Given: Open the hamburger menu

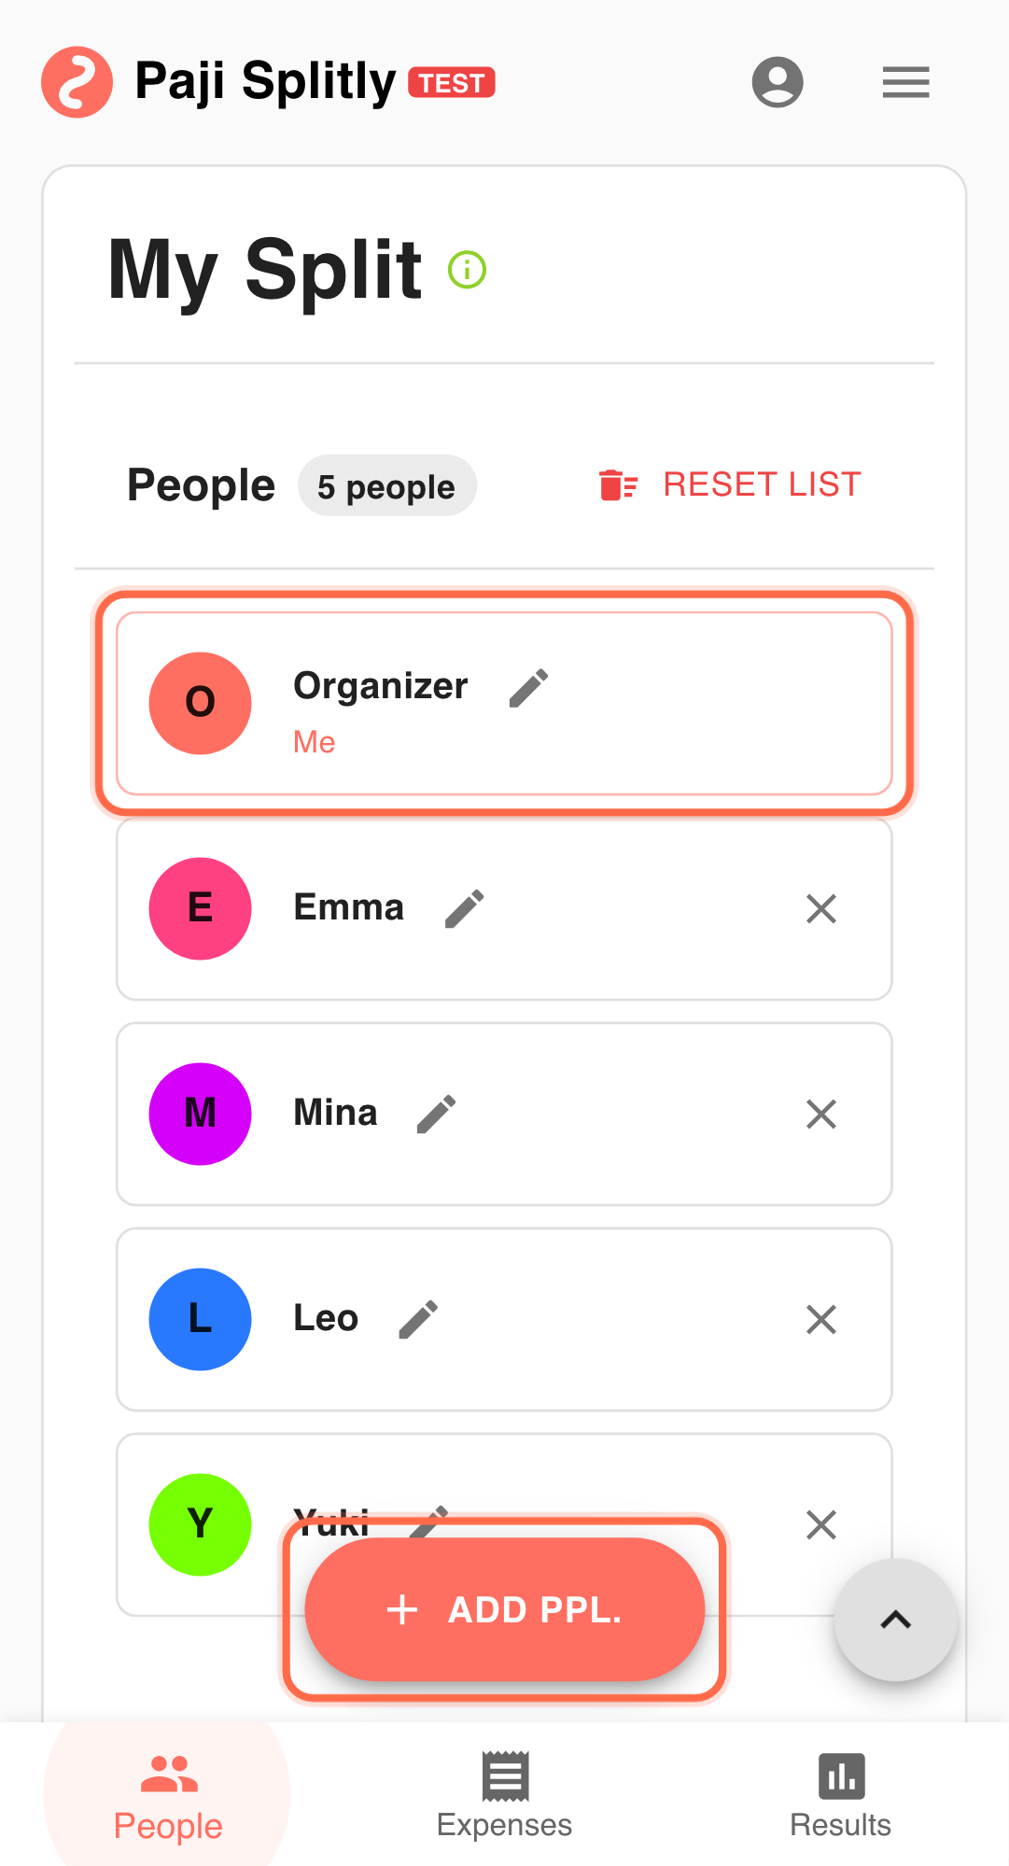Looking at the screenshot, I should (904, 82).
